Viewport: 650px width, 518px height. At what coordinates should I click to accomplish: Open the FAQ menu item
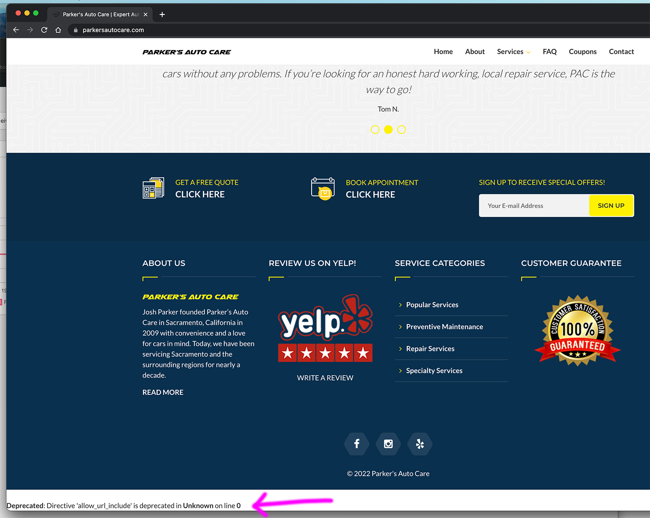pyautogui.click(x=549, y=51)
